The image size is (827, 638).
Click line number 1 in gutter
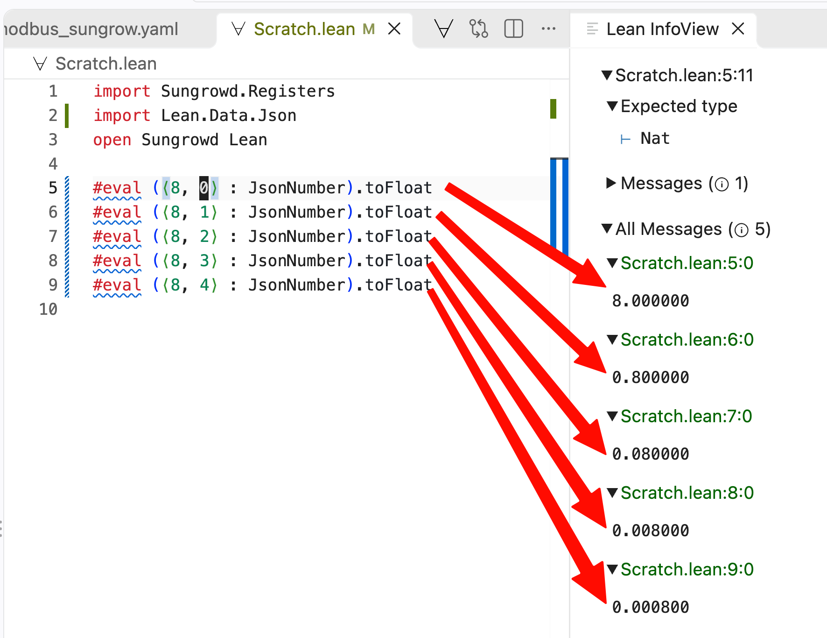pyautogui.click(x=53, y=91)
